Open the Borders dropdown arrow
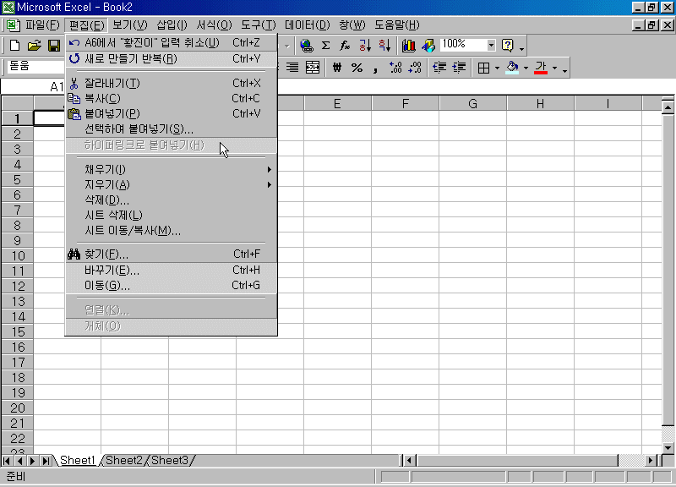Screen dimensions: 676x487 497,68
